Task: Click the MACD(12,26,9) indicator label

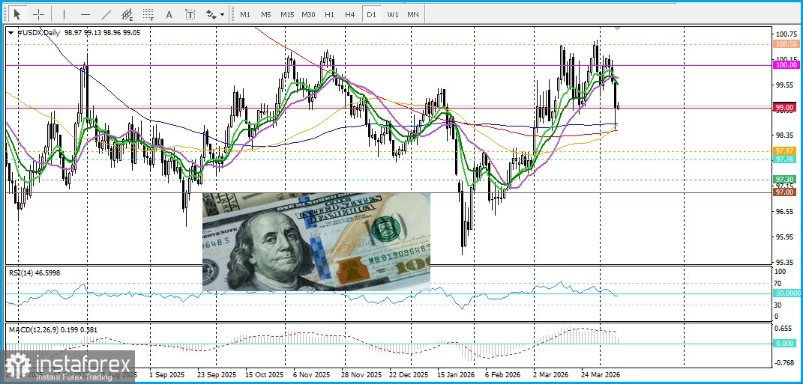Action: 53,330
